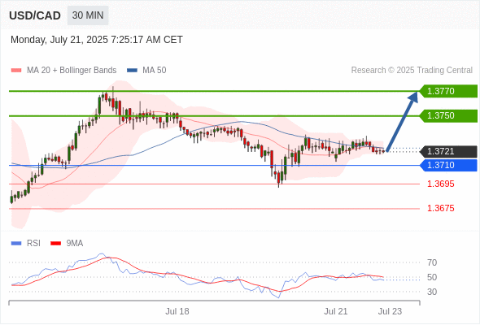Screen dimensions: 480x325
Task: Click the green 1.3770 resistance tag
Action: pos(448,91)
